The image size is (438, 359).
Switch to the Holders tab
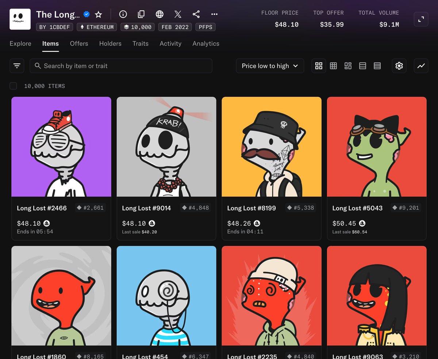coord(110,43)
